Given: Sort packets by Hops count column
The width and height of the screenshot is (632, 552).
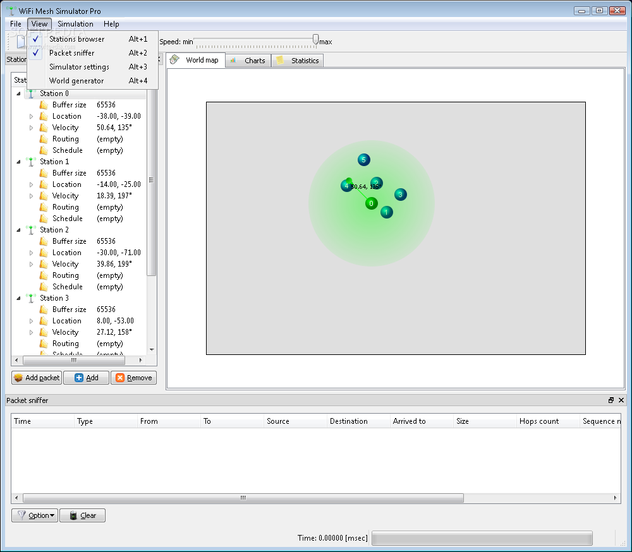Looking at the screenshot, I should pyautogui.click(x=548, y=421).
